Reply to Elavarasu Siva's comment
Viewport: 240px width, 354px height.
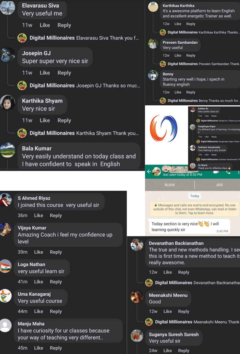(x=64, y=25)
